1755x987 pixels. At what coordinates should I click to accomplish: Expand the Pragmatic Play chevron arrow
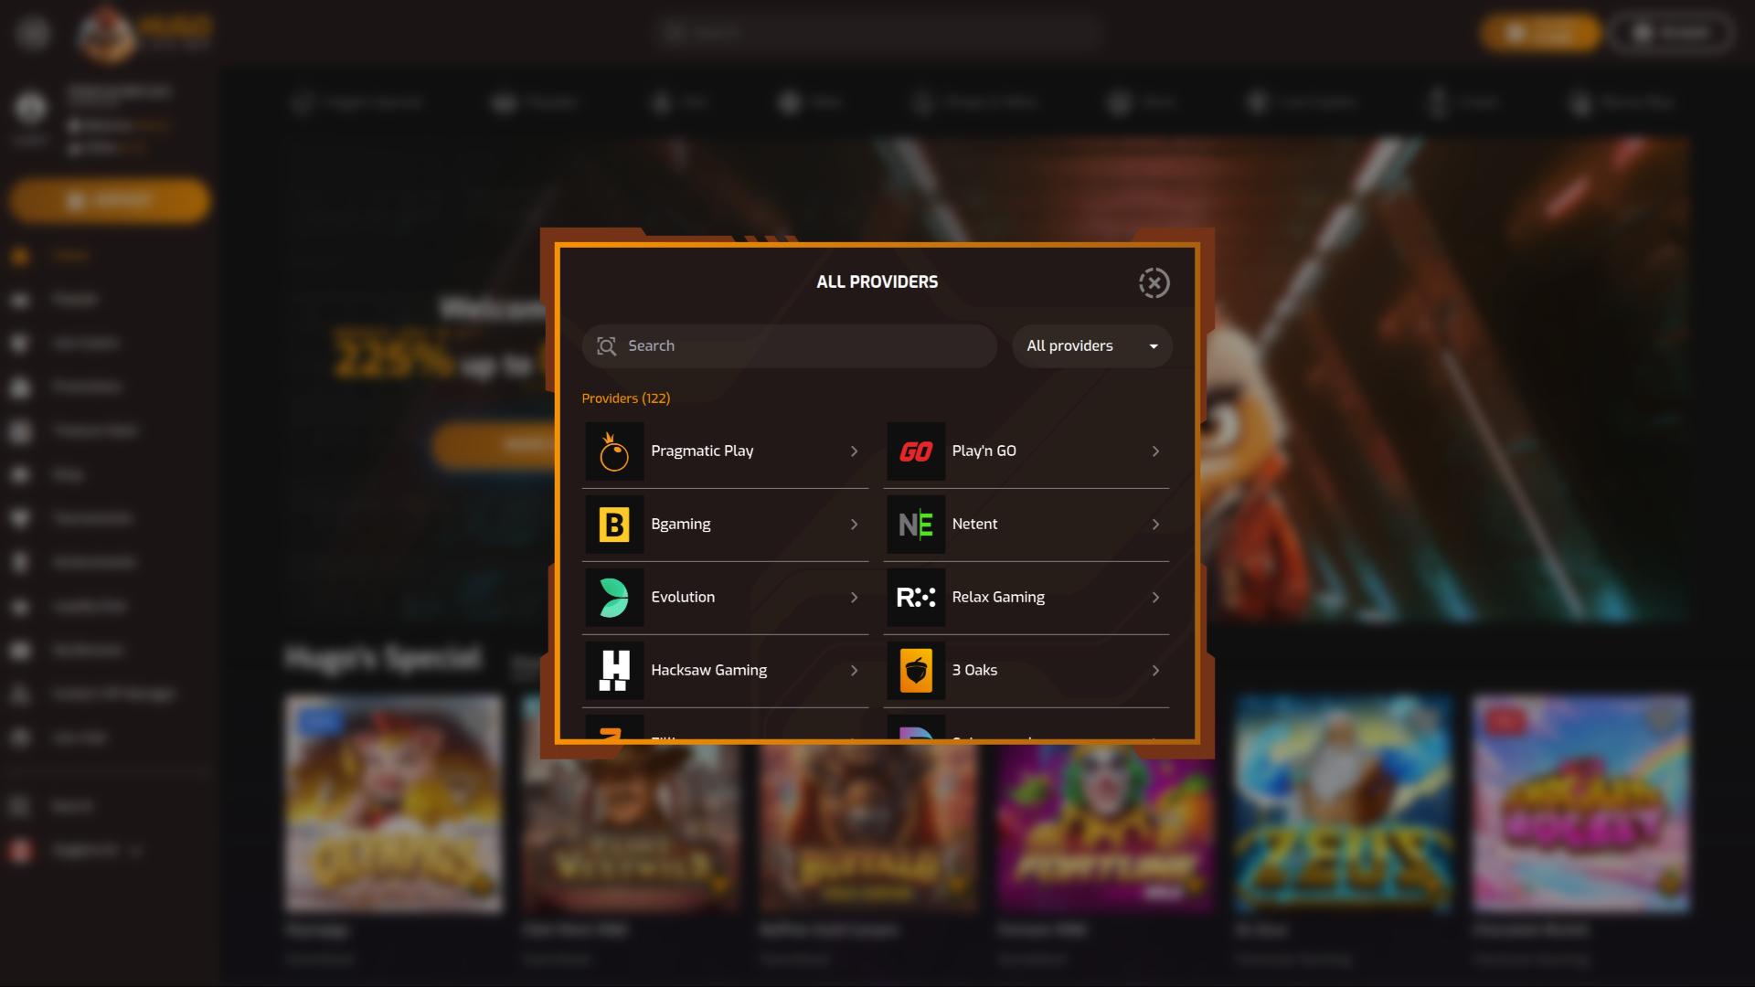(x=854, y=451)
